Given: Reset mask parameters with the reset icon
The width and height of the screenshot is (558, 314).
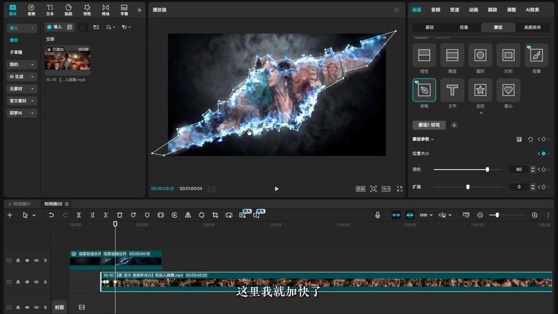Looking at the screenshot, I should [530, 139].
